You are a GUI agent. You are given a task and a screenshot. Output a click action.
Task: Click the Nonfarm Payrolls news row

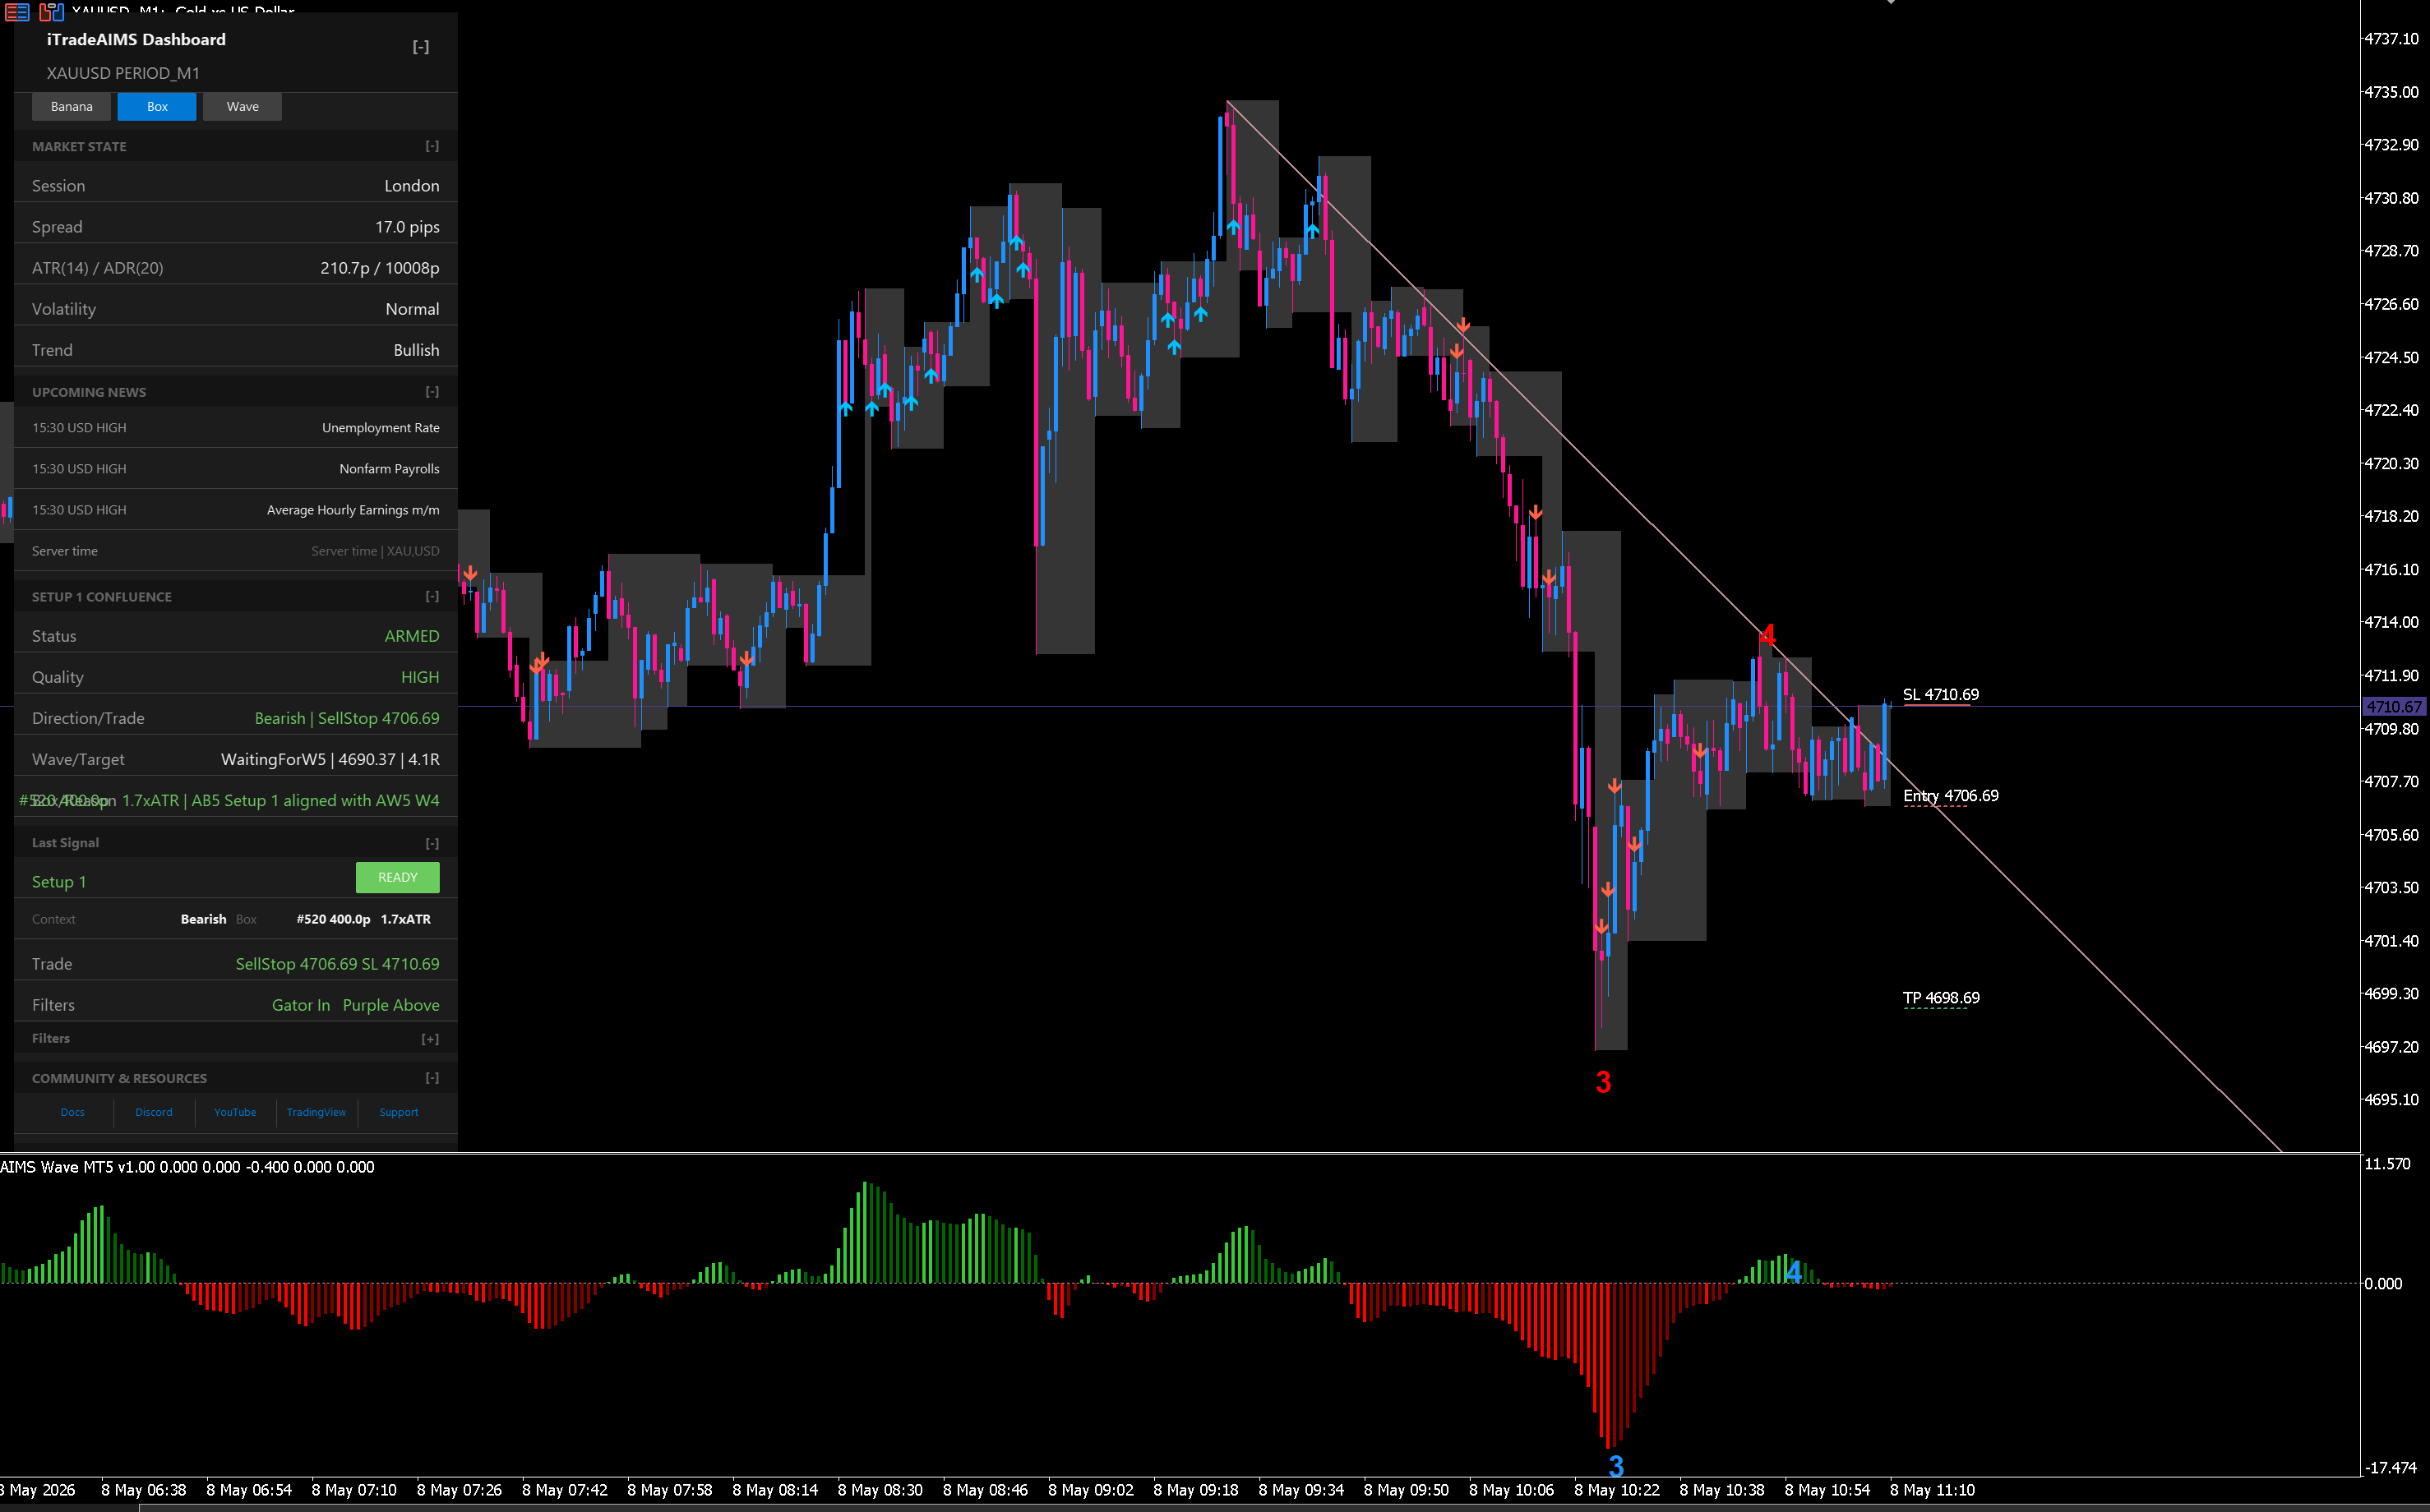click(x=235, y=469)
